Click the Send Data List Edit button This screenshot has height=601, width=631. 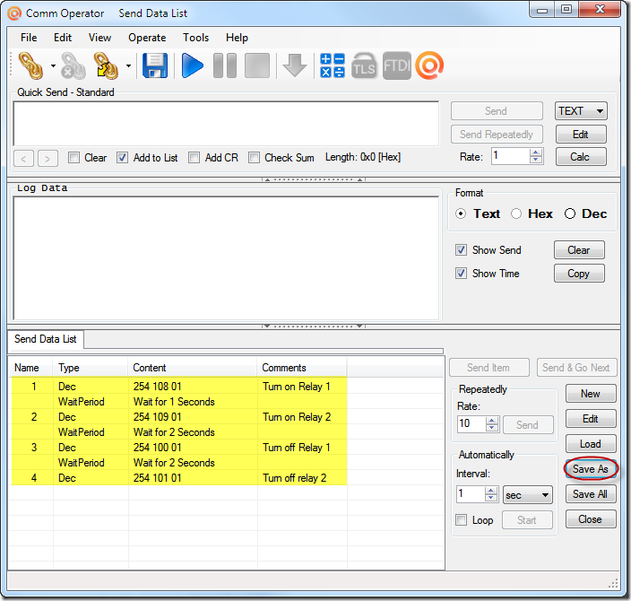point(591,419)
